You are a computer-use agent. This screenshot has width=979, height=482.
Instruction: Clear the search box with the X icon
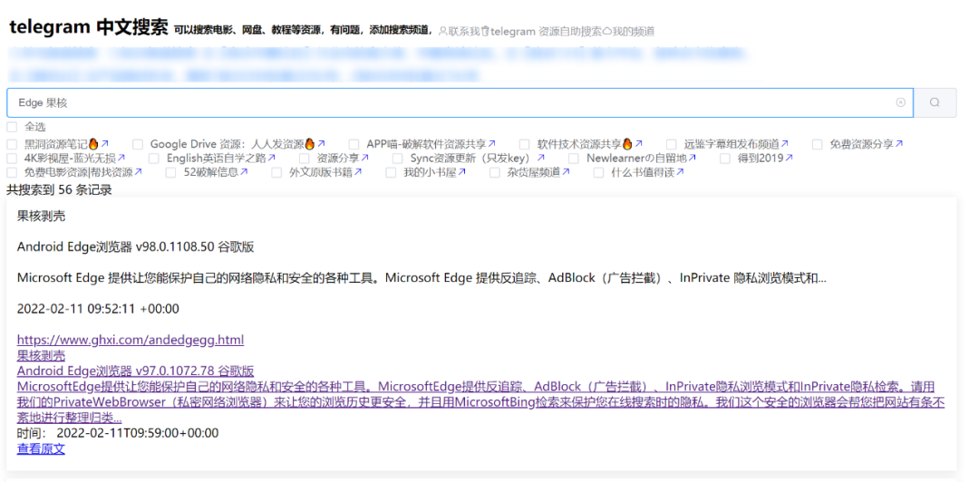point(900,103)
